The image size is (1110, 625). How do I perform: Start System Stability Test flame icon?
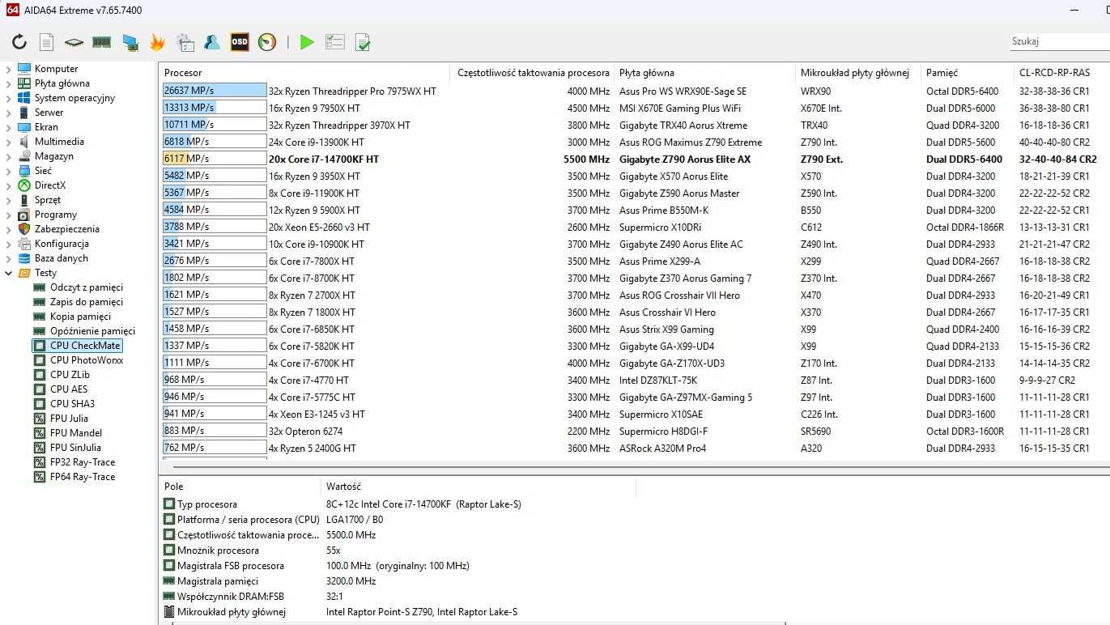point(157,42)
